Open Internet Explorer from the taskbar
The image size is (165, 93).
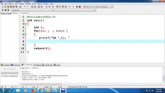pyautogui.click(x=11, y=90)
